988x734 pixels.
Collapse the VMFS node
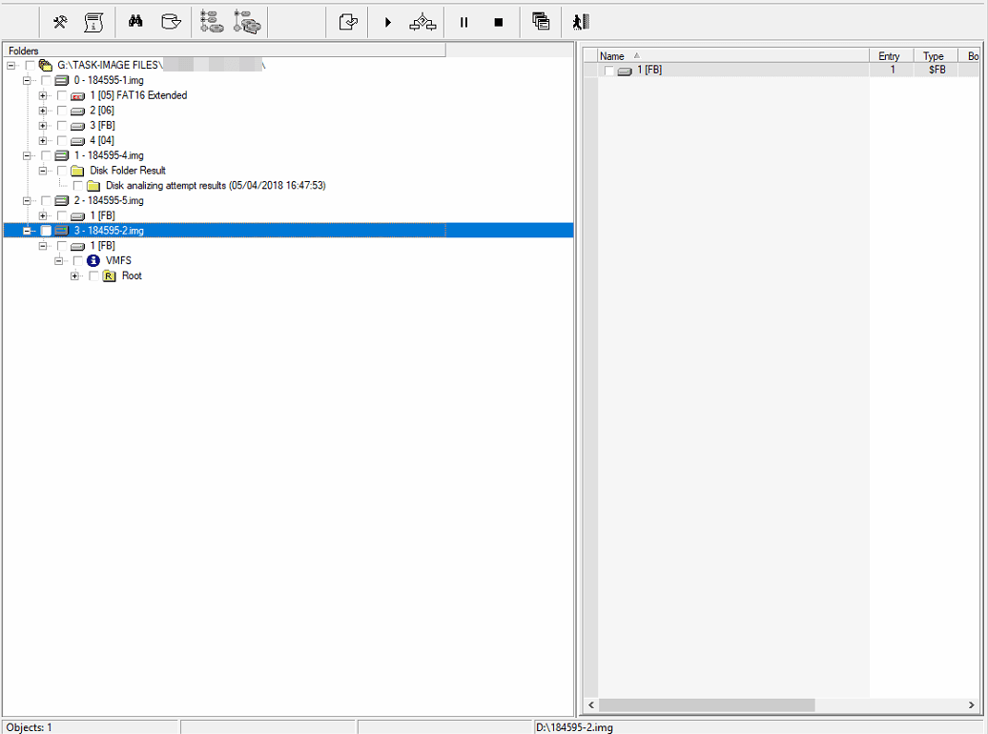pyautogui.click(x=58, y=261)
